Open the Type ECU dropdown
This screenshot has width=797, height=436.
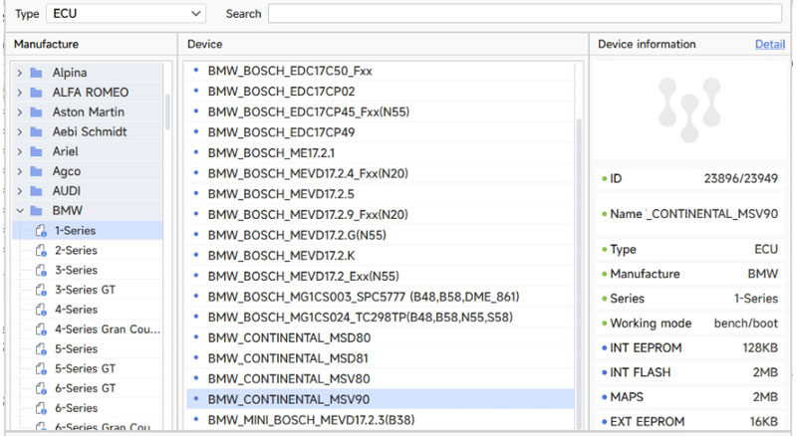126,14
